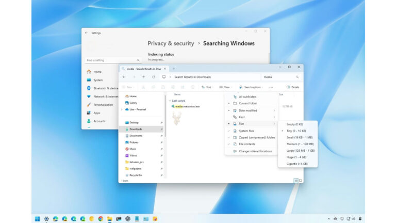Image resolution: width=396 pixels, height=223 pixels.
Task: Select Gigantic (>4 GB) size filter
Action: pyautogui.click(x=298, y=164)
